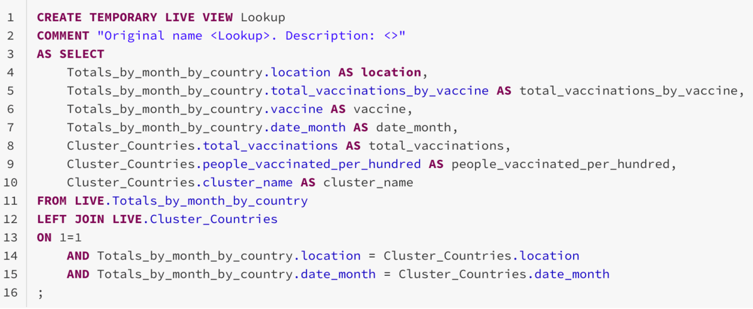Viewport: 753px width, 309px height.
Task: Click Cluster_Countries.location on line 14
Action: coord(481,256)
